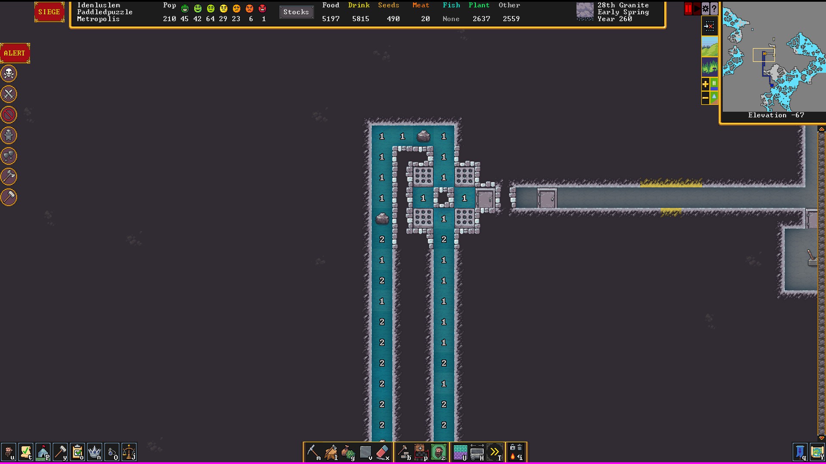The image size is (826, 464).
Task: Open the dwarf figure alert icon
Action: click(9, 135)
